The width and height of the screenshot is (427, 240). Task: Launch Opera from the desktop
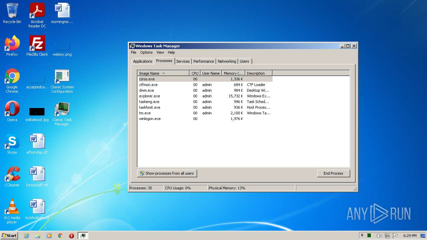(12, 111)
